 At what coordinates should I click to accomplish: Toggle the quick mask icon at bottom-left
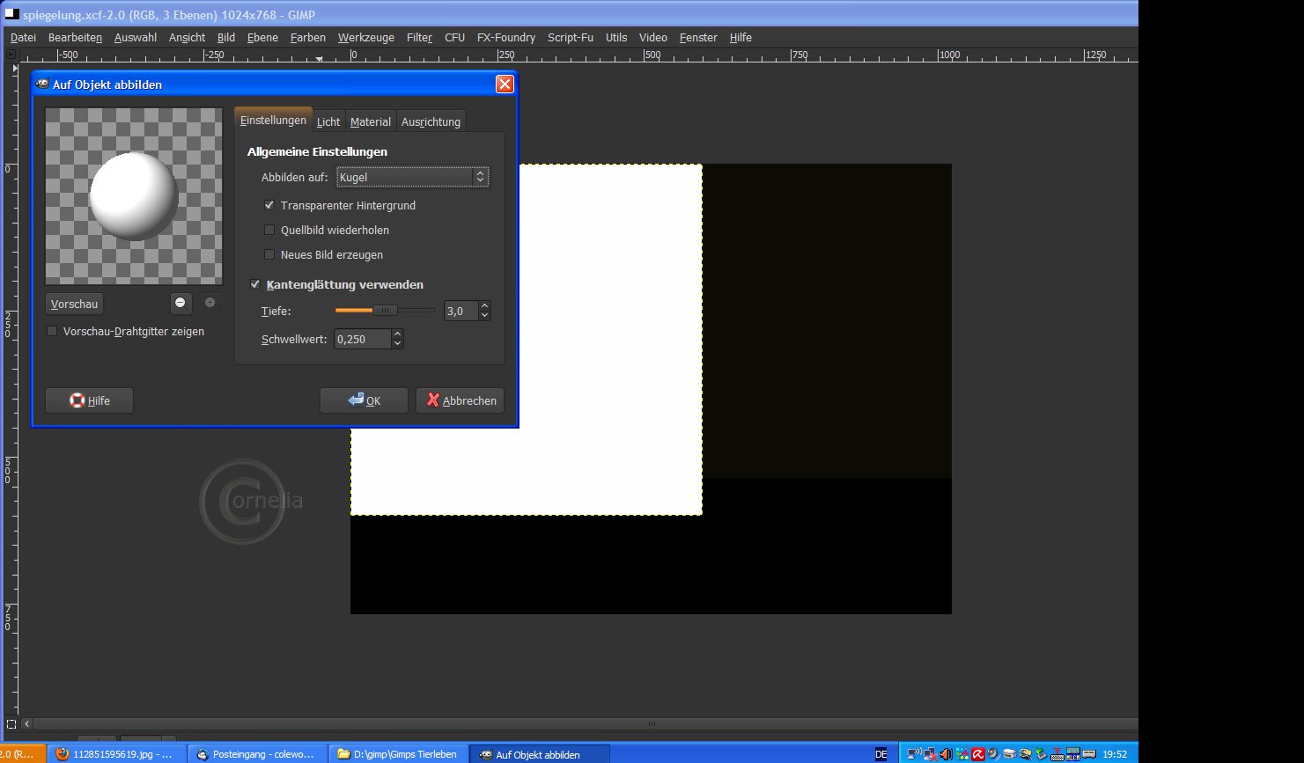11,724
